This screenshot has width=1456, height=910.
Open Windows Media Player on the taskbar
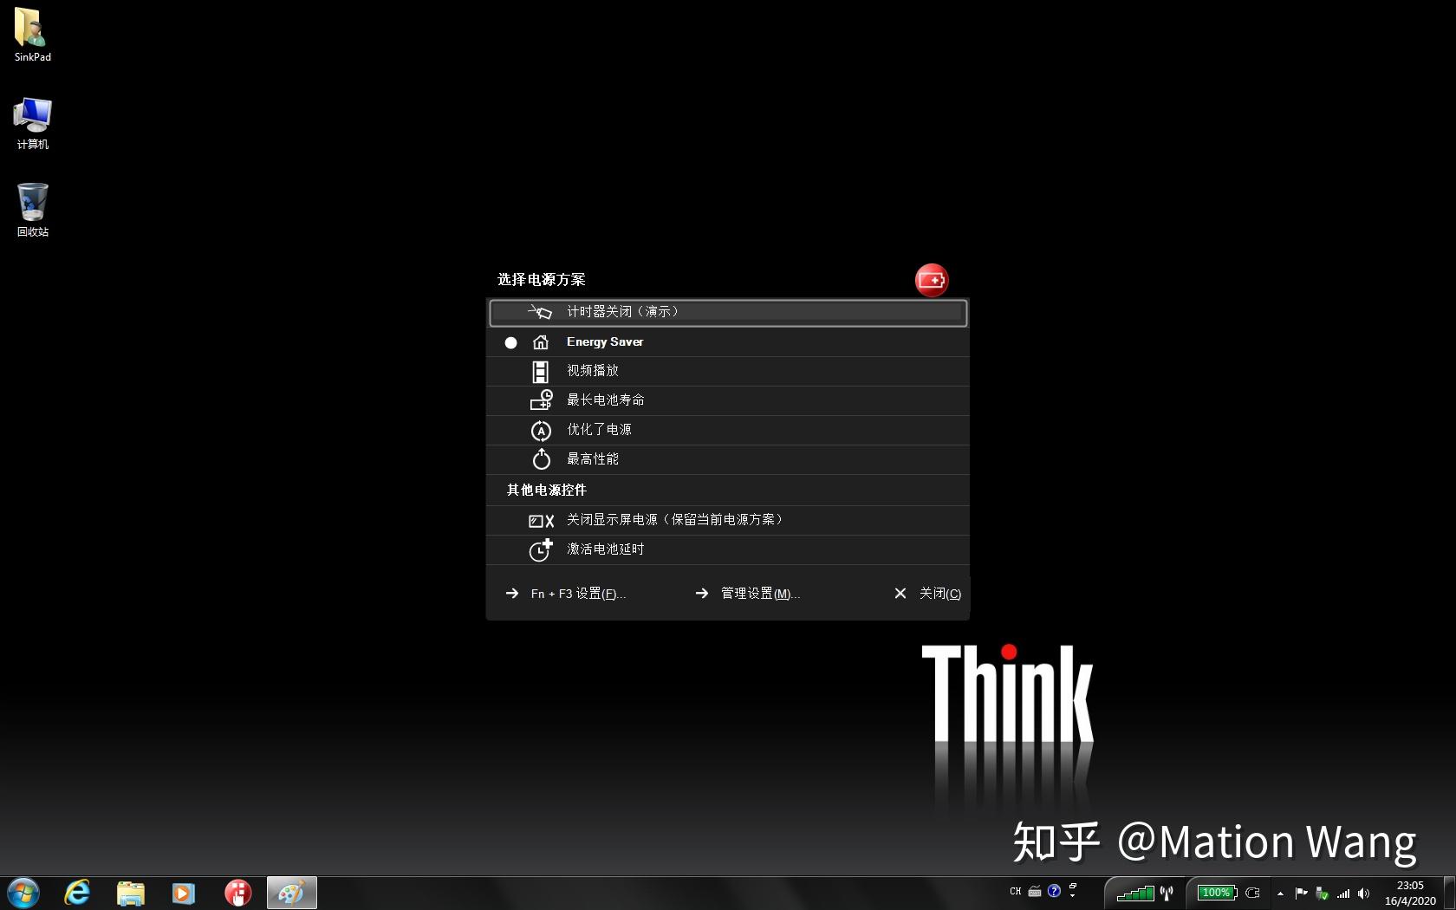pos(183,893)
